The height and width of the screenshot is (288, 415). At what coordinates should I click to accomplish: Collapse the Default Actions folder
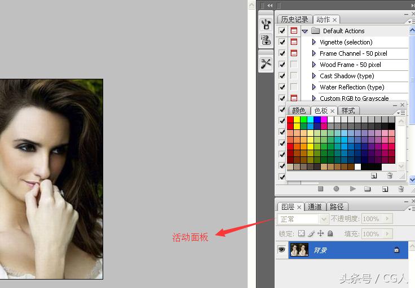coord(305,31)
